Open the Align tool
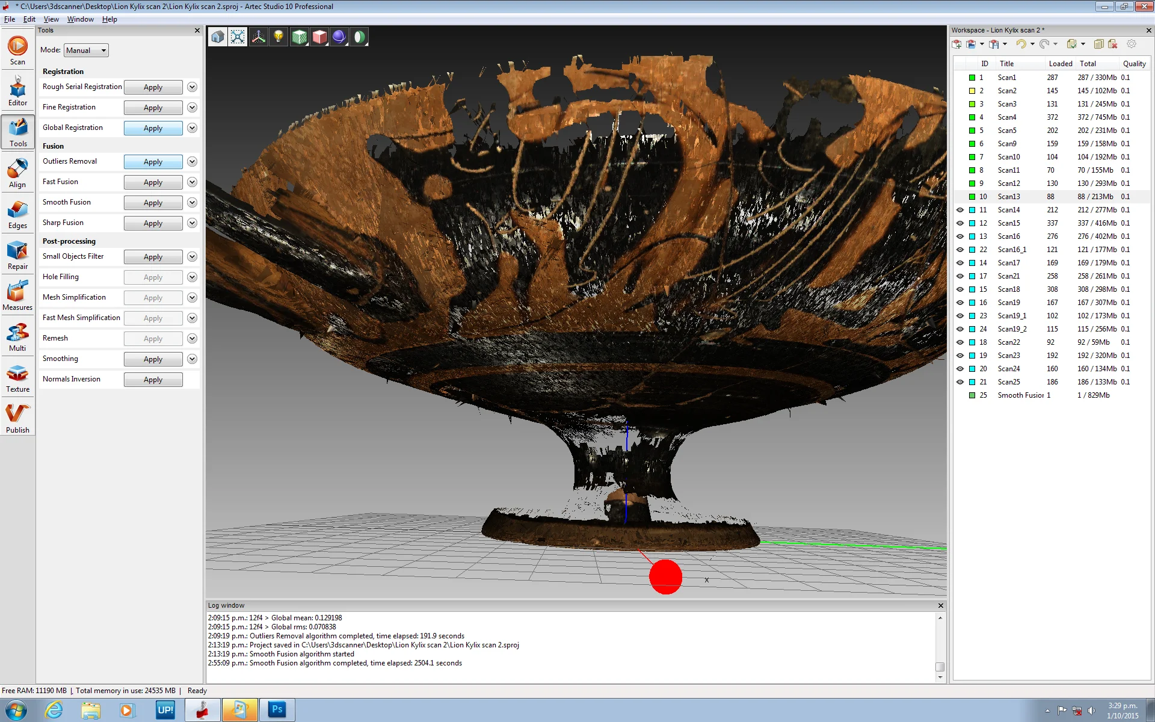The width and height of the screenshot is (1155, 722). click(17, 173)
